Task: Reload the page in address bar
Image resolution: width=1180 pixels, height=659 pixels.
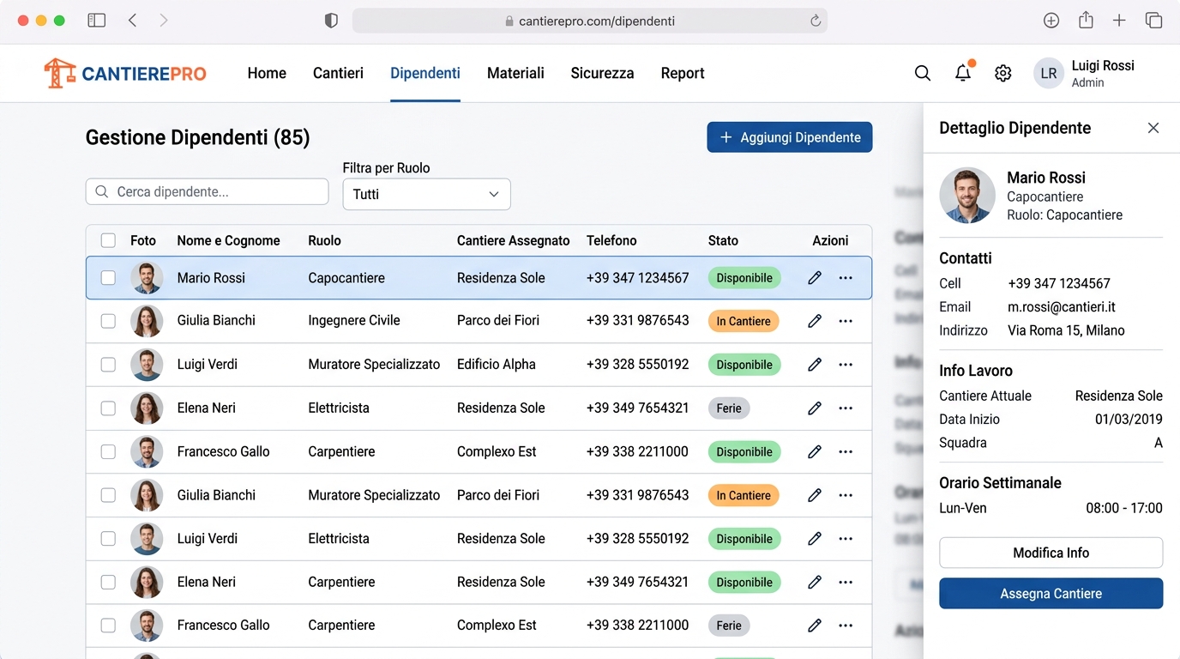Action: 815,21
